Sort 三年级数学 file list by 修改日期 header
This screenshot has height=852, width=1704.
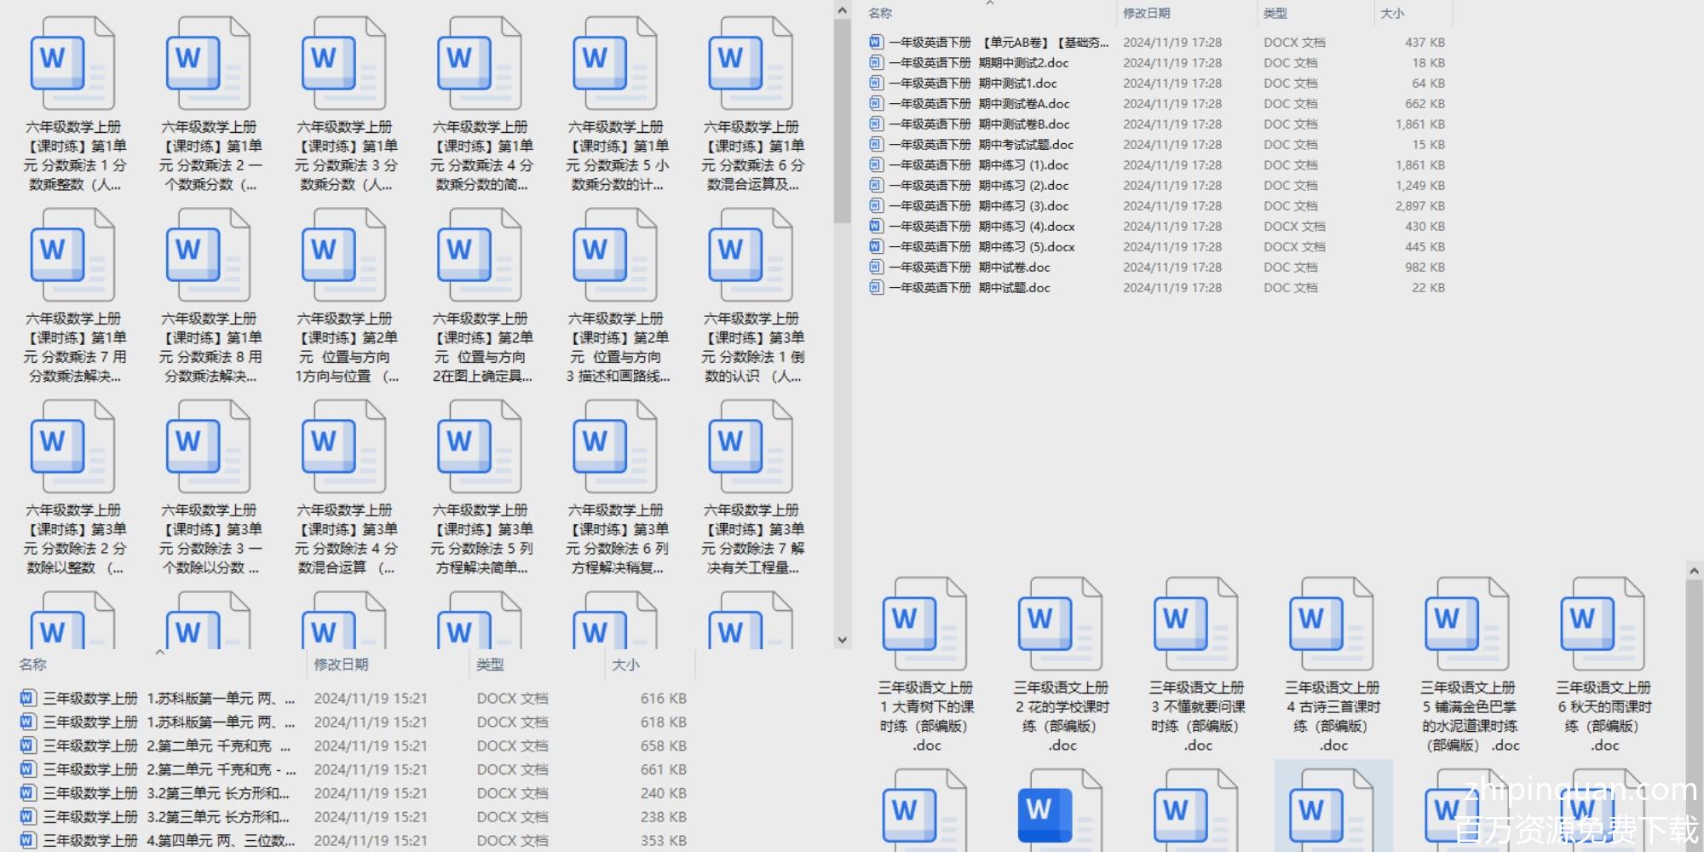(341, 665)
